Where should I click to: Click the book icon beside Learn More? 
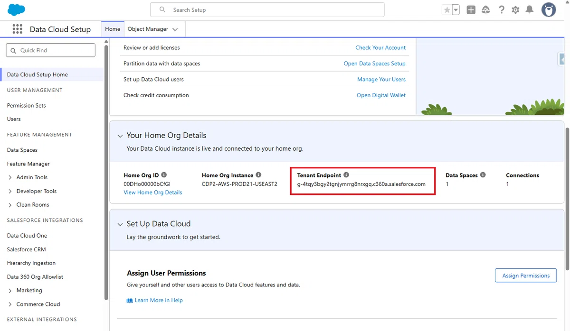(x=130, y=300)
